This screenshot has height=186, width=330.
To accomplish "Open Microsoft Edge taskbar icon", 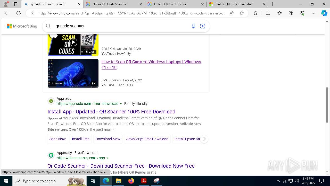I will [x=106, y=181].
